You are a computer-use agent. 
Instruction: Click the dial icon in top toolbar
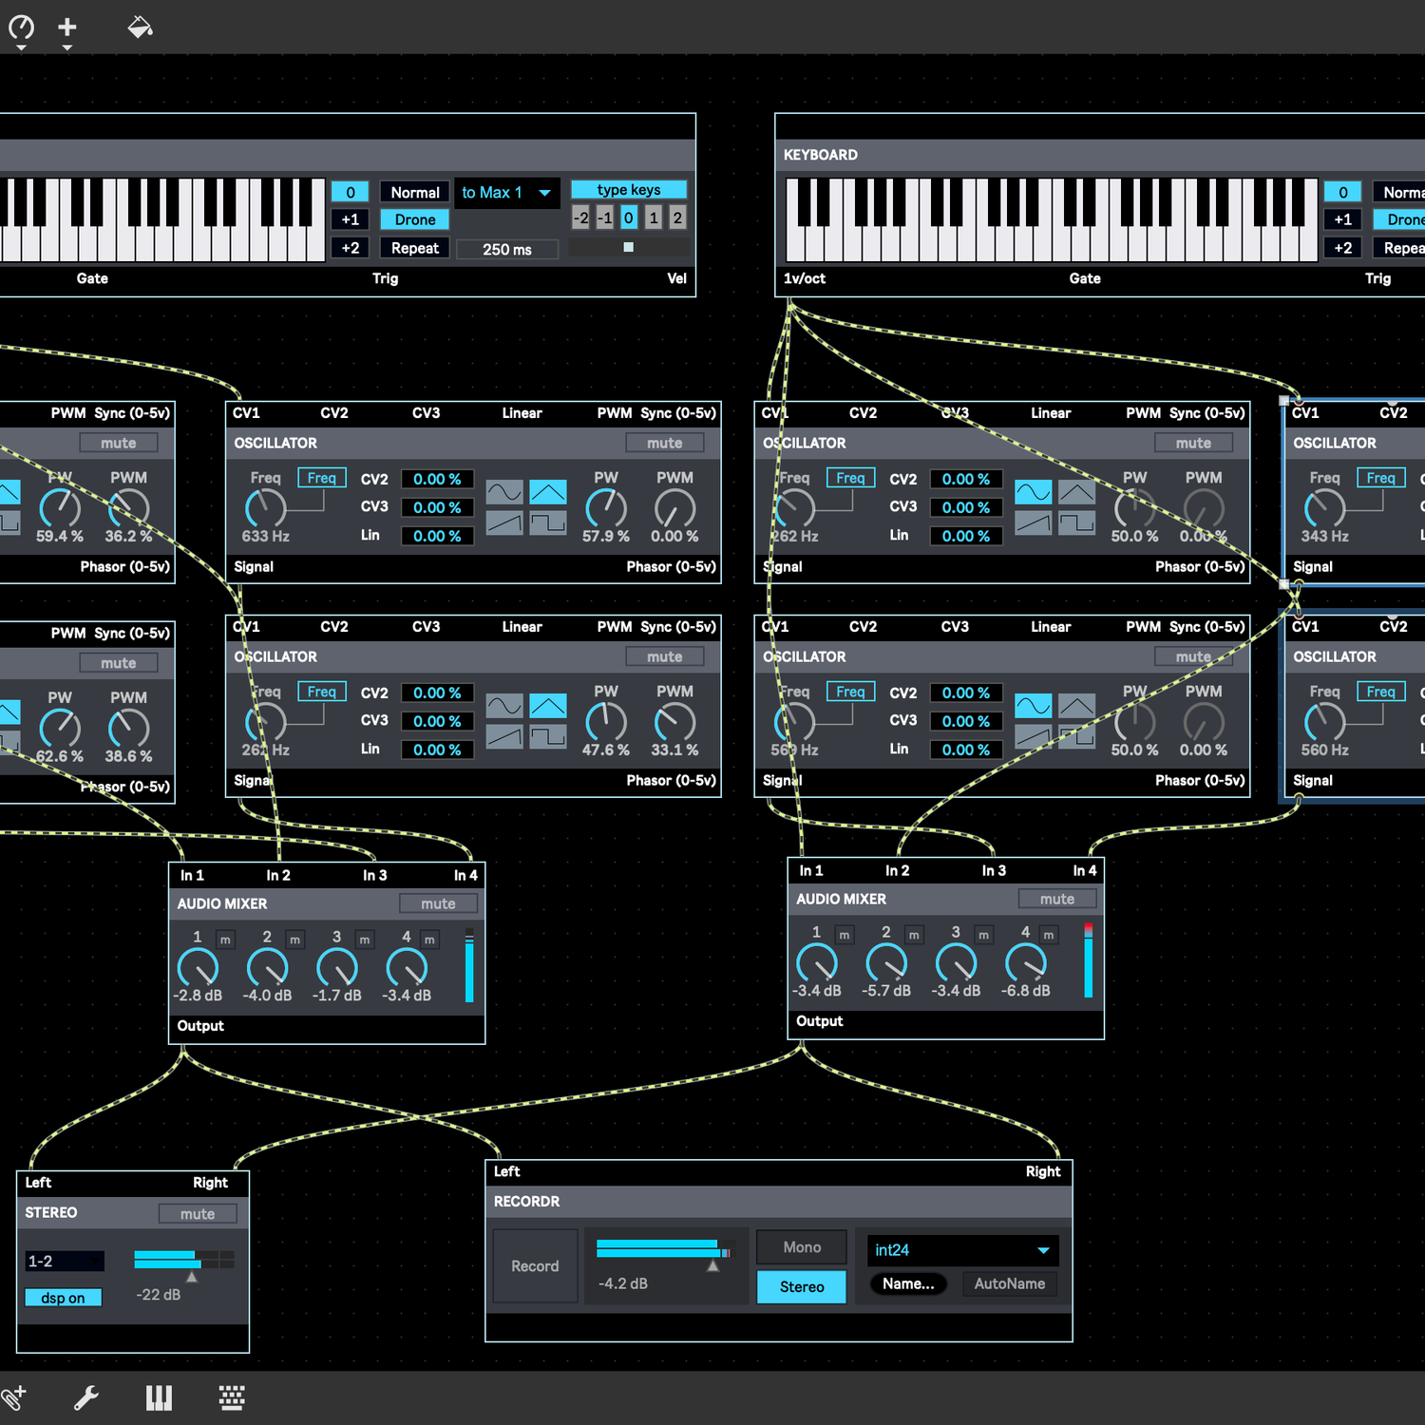click(x=21, y=28)
